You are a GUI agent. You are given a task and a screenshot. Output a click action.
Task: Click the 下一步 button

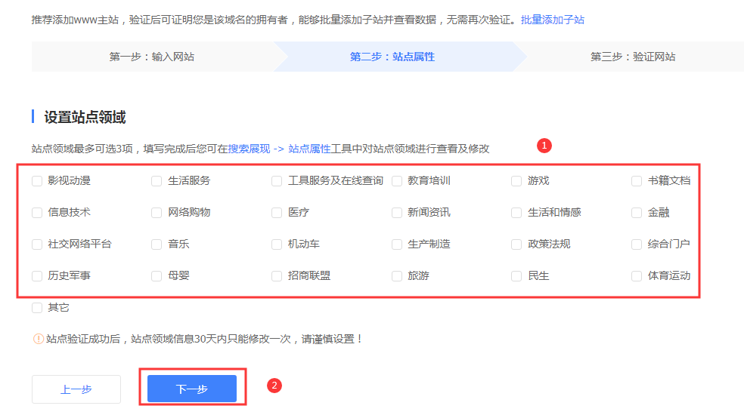tap(192, 389)
